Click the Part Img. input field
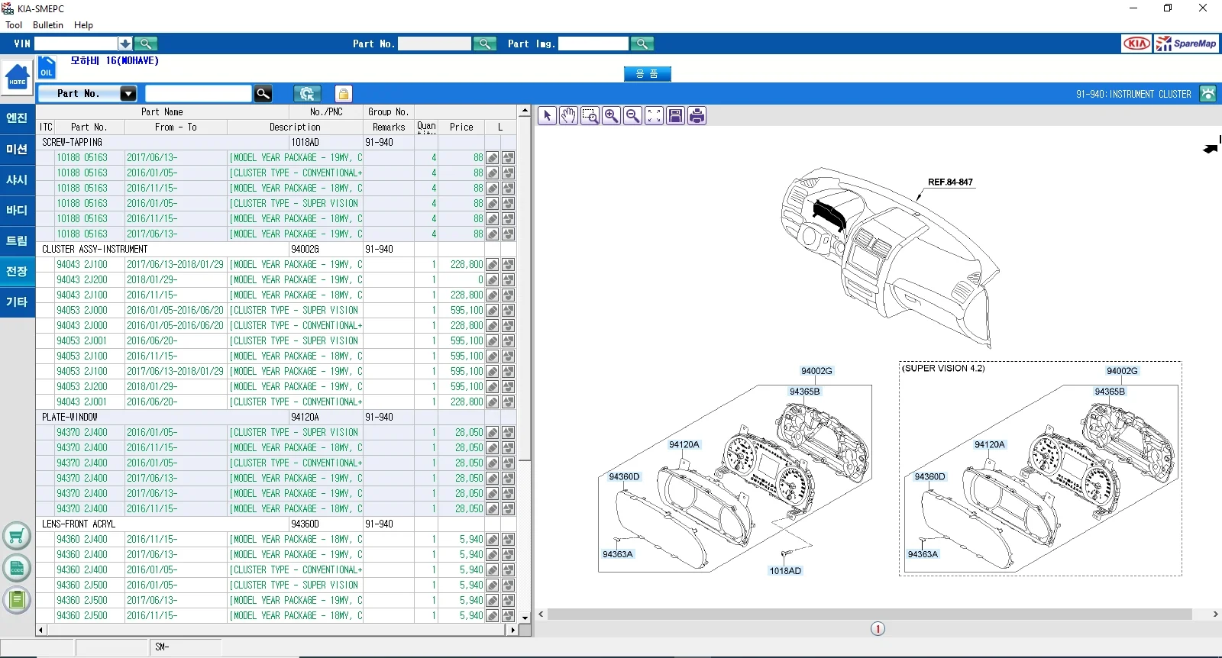This screenshot has height=658, width=1222. click(x=593, y=44)
